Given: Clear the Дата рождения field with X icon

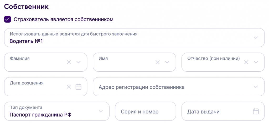Looking at the screenshot, I should click(x=69, y=87).
